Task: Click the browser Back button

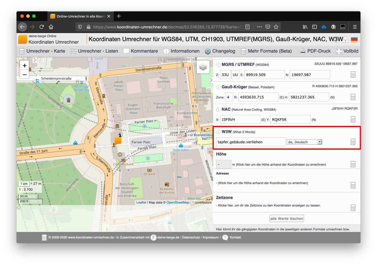Action: (x=22, y=27)
